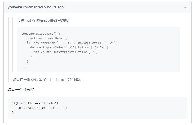Viewport: 193px width, 125px height.
Task: Click the outer gray blockquote vertical bar
Action: pos(8,50)
